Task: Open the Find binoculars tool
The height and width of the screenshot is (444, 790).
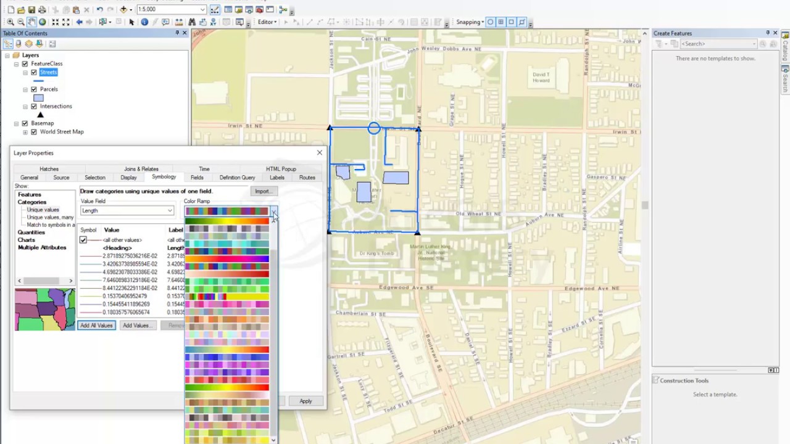Action: [x=192, y=22]
